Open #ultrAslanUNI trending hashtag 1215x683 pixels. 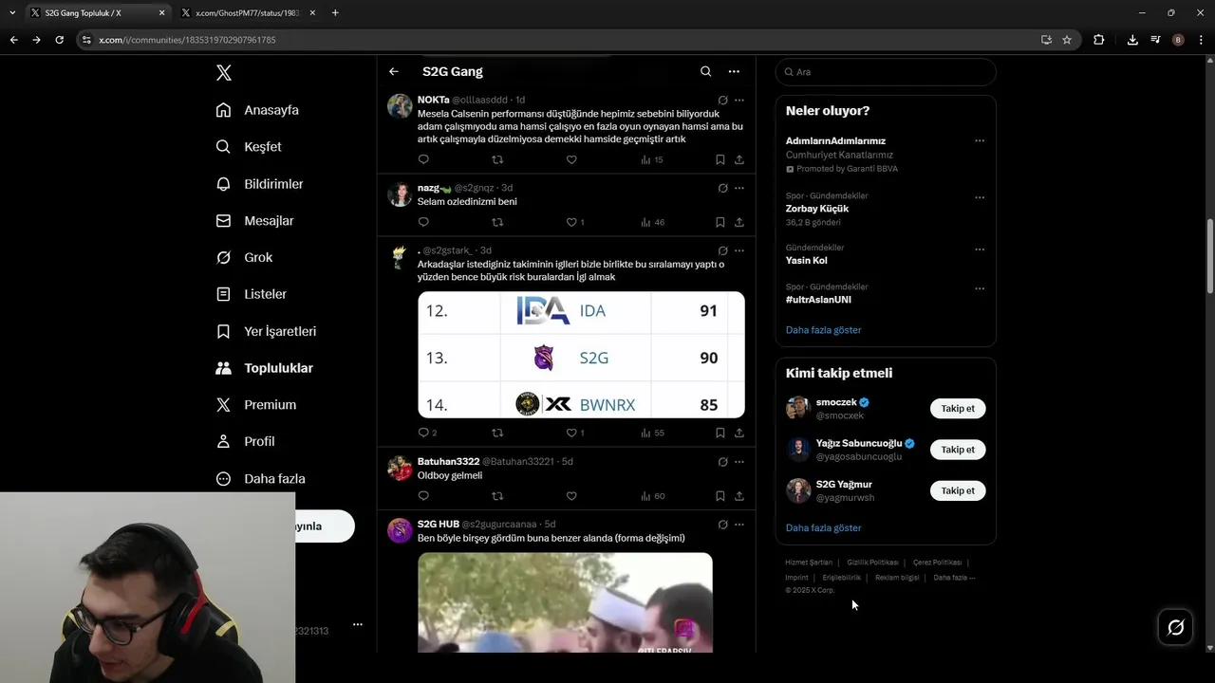click(x=818, y=300)
